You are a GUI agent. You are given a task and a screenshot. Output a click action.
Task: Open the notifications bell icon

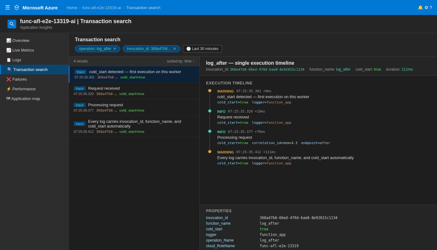click(420, 7)
